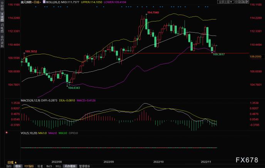Viewport: 265px width, 168px height.
Task: Open the 全部主题 dropdown at top right
Action: pos(226,2)
